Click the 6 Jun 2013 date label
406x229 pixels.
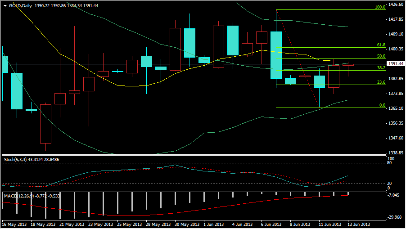(x=273, y=224)
